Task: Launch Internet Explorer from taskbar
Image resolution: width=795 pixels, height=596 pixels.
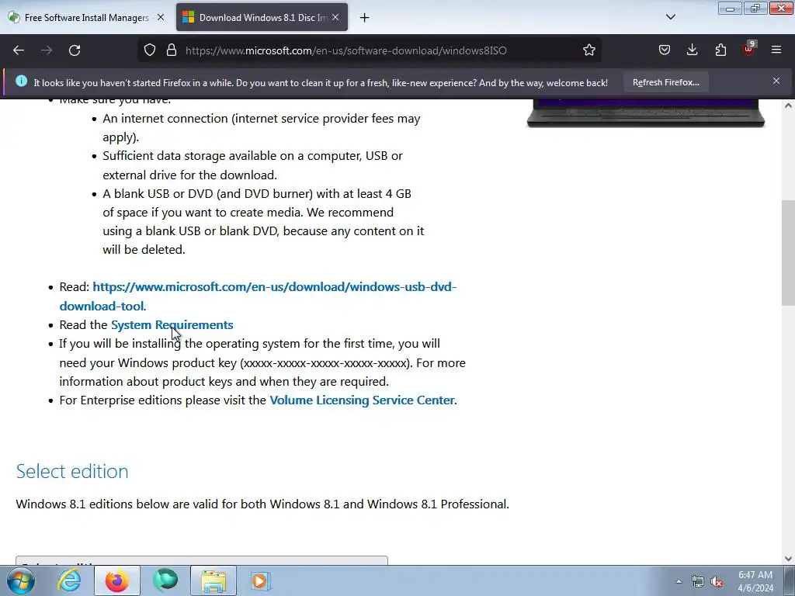Action: coord(69,580)
